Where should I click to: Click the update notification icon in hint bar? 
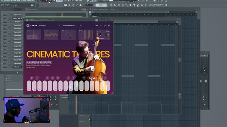(x=166, y=5)
